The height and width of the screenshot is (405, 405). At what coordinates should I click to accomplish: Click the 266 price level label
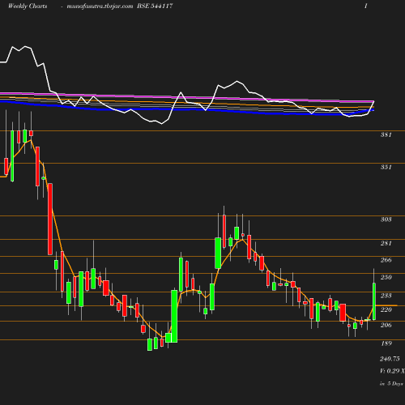point(386,260)
